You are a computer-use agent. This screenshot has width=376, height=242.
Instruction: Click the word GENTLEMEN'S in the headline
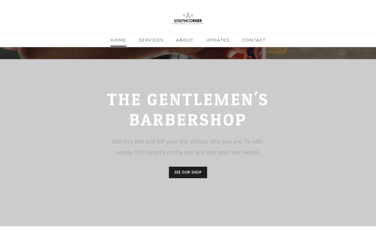click(208, 99)
